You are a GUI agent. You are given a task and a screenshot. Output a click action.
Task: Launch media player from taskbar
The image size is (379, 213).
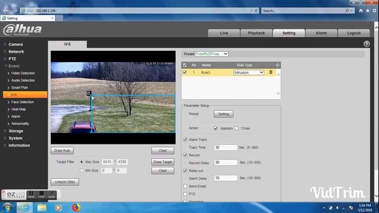point(58,208)
